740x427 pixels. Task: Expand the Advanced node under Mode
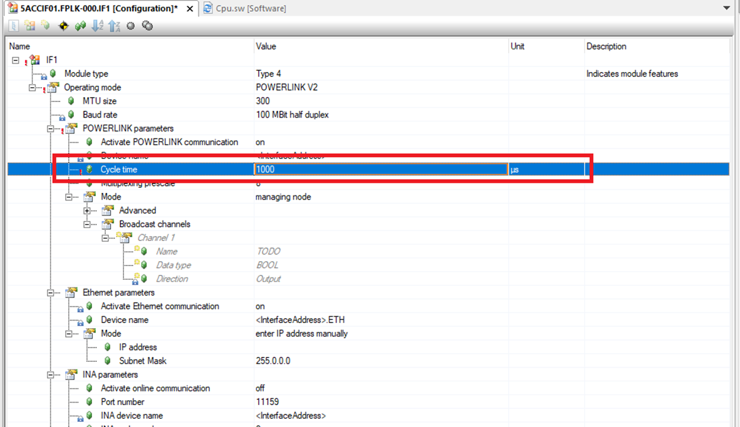coord(88,210)
